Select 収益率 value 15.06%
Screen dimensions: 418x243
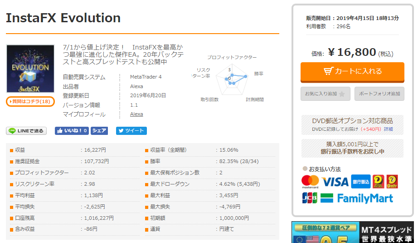click(x=229, y=150)
